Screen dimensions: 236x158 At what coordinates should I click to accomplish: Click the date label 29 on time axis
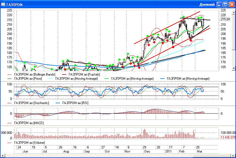click(x=145, y=147)
